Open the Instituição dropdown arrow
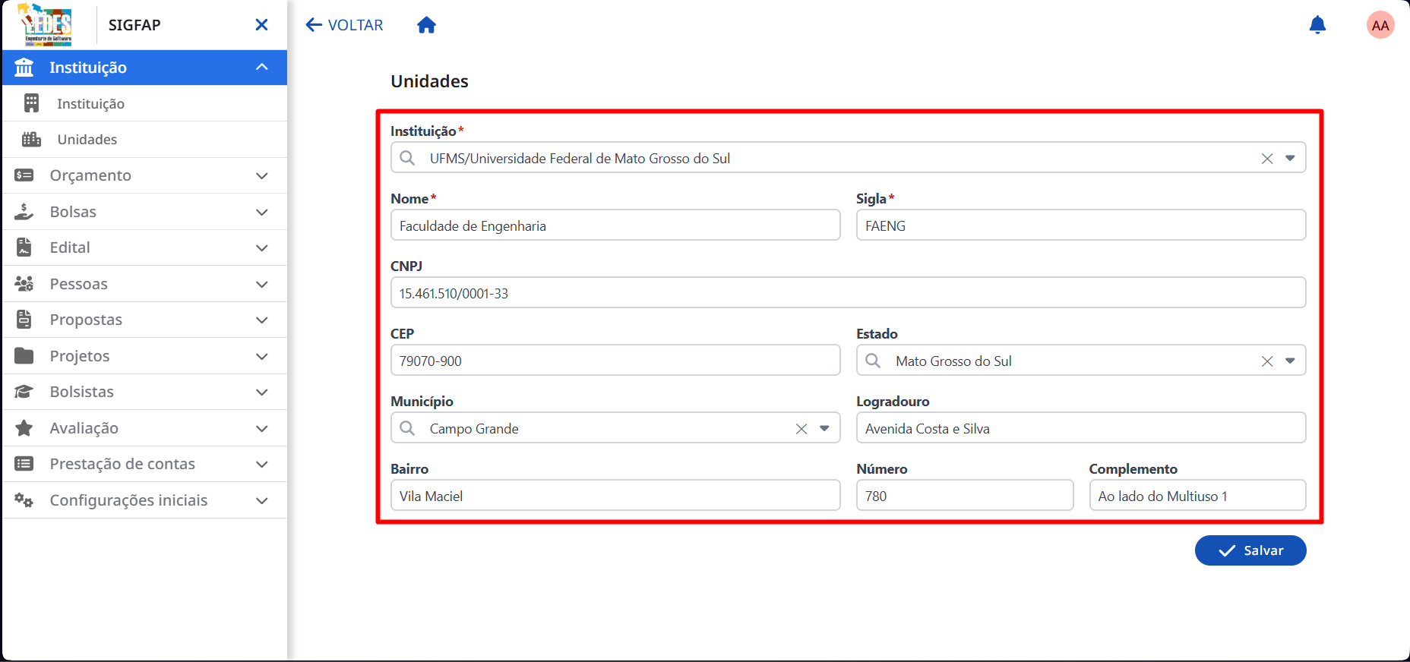The height and width of the screenshot is (662, 1410). click(x=1290, y=159)
